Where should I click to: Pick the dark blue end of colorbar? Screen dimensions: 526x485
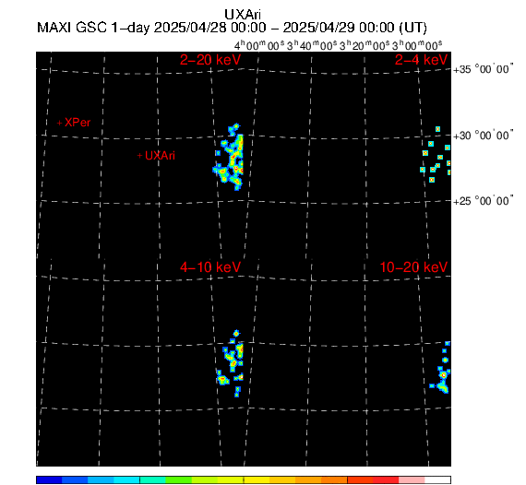(x=49, y=479)
